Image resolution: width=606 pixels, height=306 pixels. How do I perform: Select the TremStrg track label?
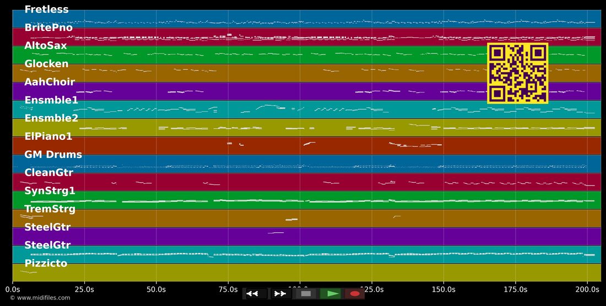click(x=50, y=209)
